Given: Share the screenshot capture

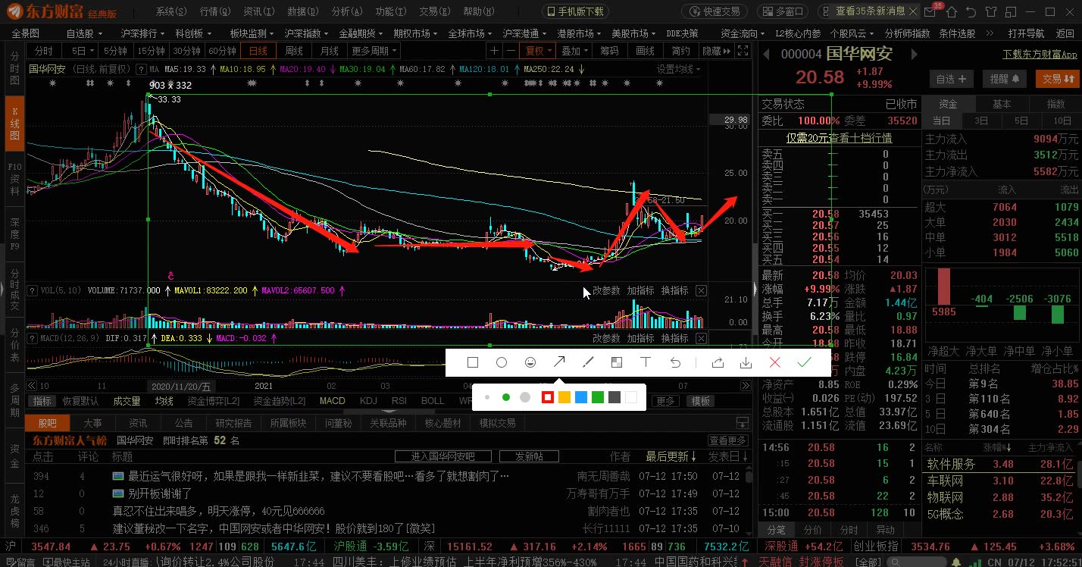Looking at the screenshot, I should pos(718,363).
